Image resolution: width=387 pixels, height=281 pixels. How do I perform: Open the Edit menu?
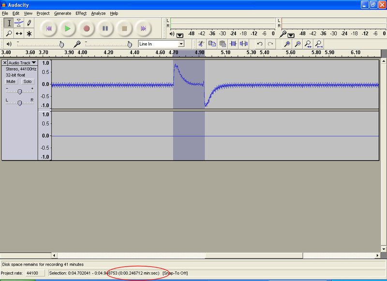click(16, 14)
